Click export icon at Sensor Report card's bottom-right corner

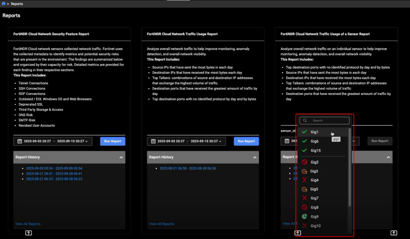(394, 233)
